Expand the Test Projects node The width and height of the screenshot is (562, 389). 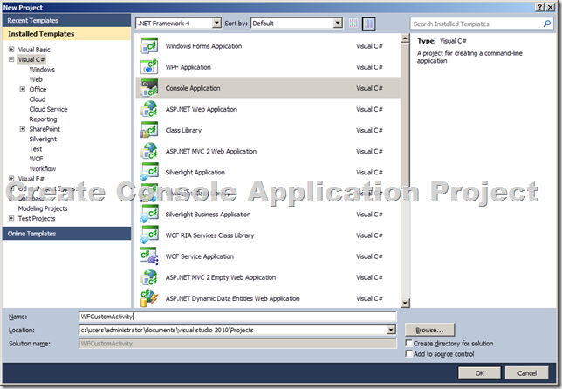pos(11,218)
